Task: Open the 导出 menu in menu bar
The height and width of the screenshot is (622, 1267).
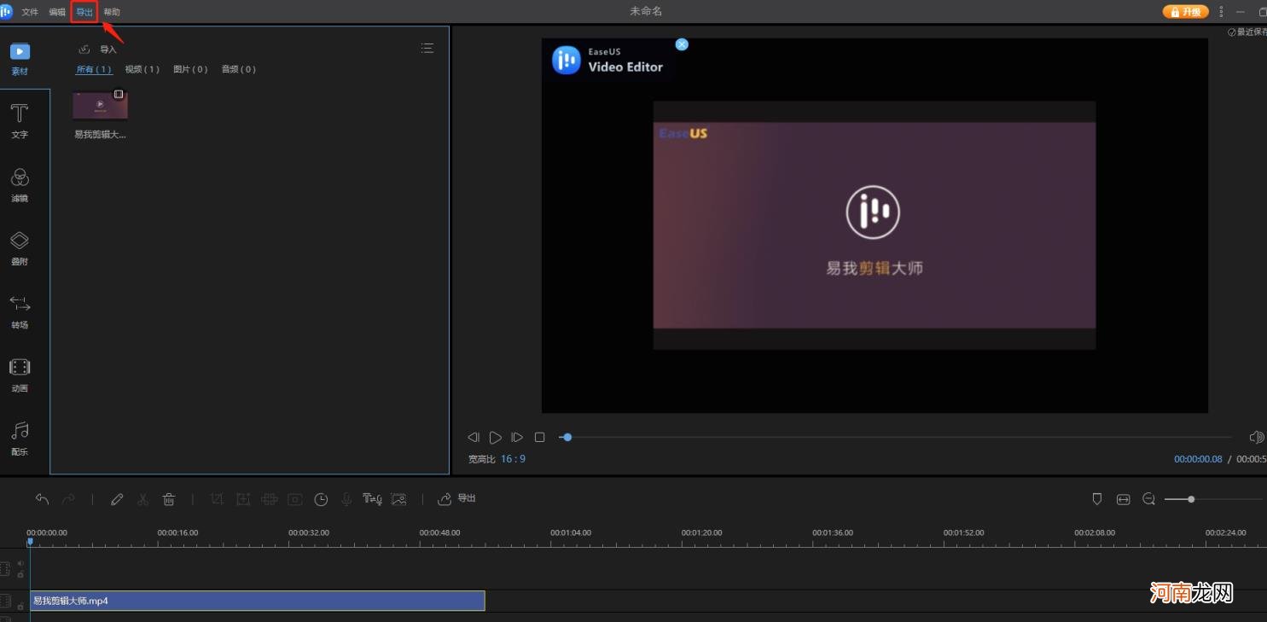Action: point(84,12)
